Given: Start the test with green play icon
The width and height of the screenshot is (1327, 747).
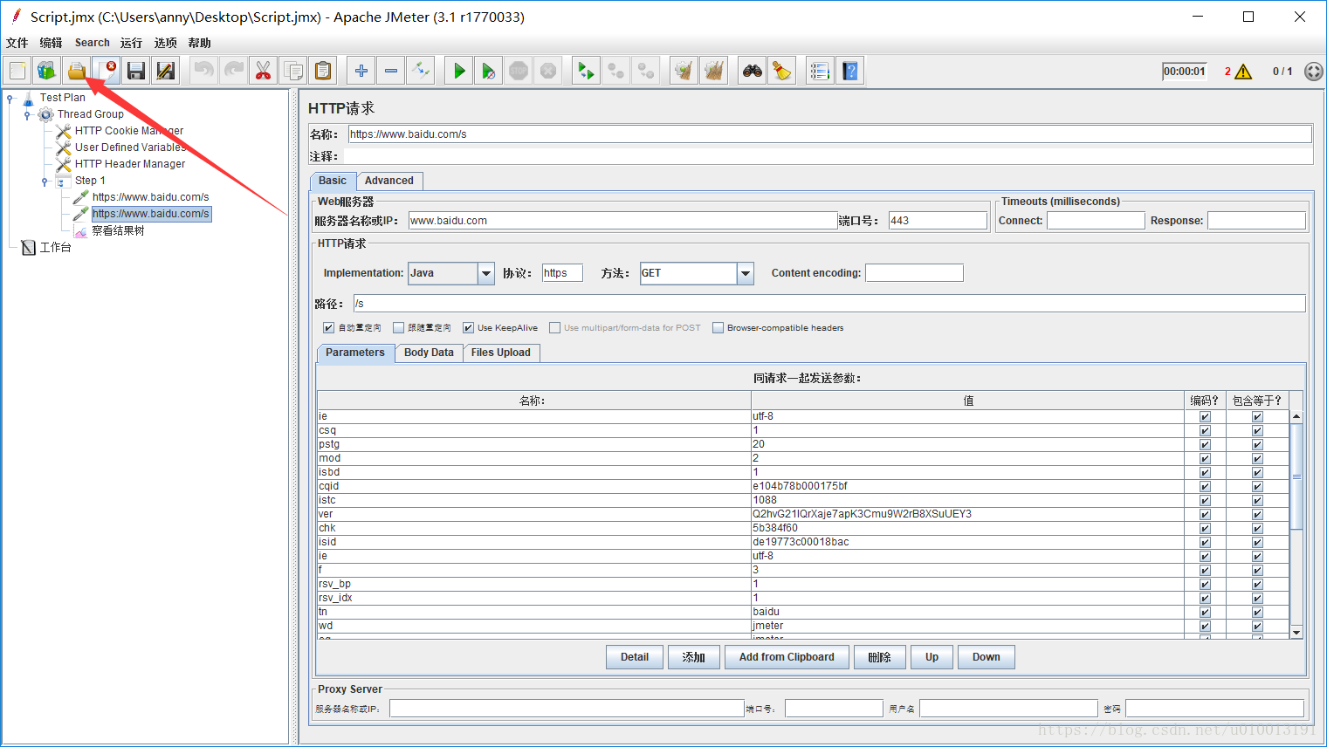Looking at the screenshot, I should (459, 71).
